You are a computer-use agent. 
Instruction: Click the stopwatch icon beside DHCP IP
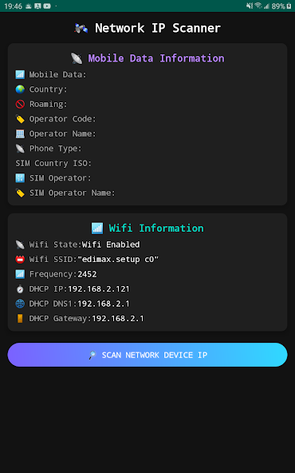pos(20,289)
